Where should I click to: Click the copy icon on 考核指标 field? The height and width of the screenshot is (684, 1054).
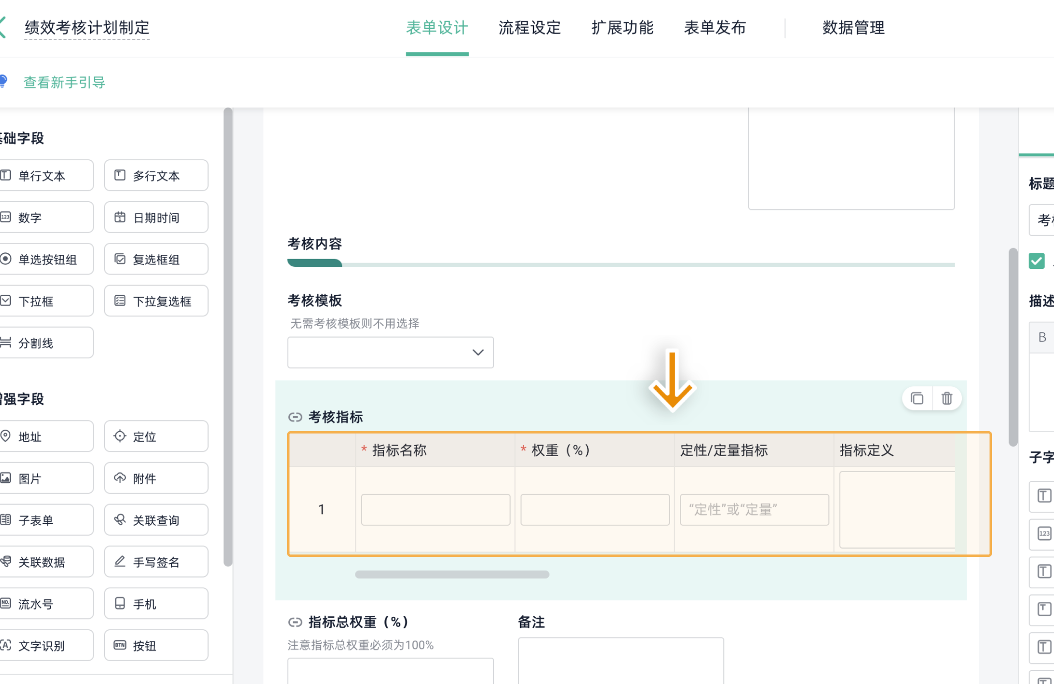(917, 399)
